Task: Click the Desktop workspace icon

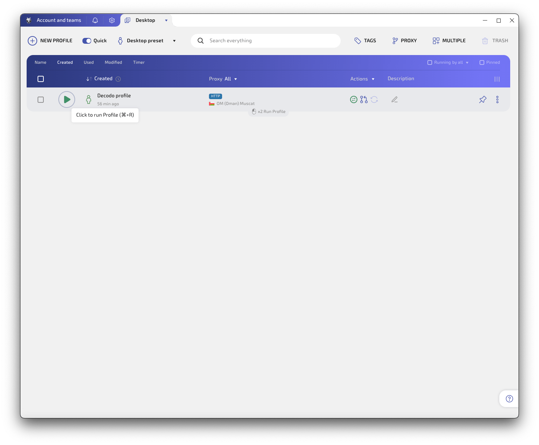Action: 127,20
